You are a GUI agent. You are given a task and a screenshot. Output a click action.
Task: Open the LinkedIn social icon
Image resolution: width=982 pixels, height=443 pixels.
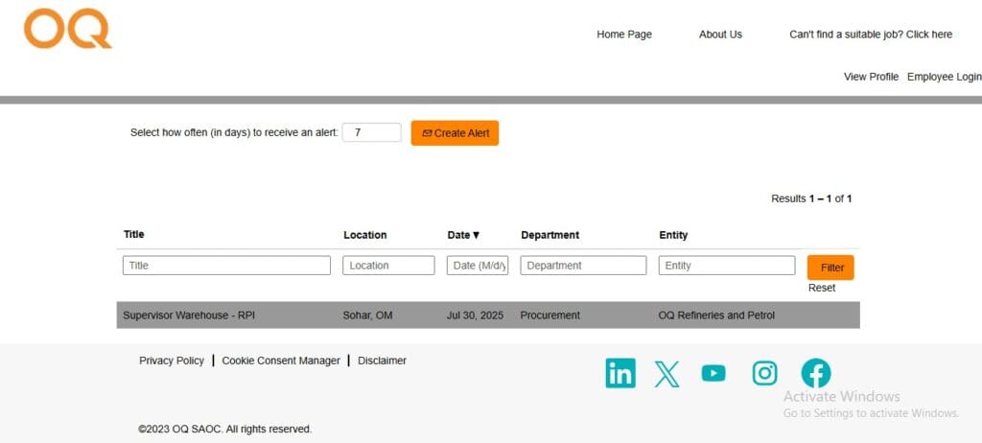(620, 373)
